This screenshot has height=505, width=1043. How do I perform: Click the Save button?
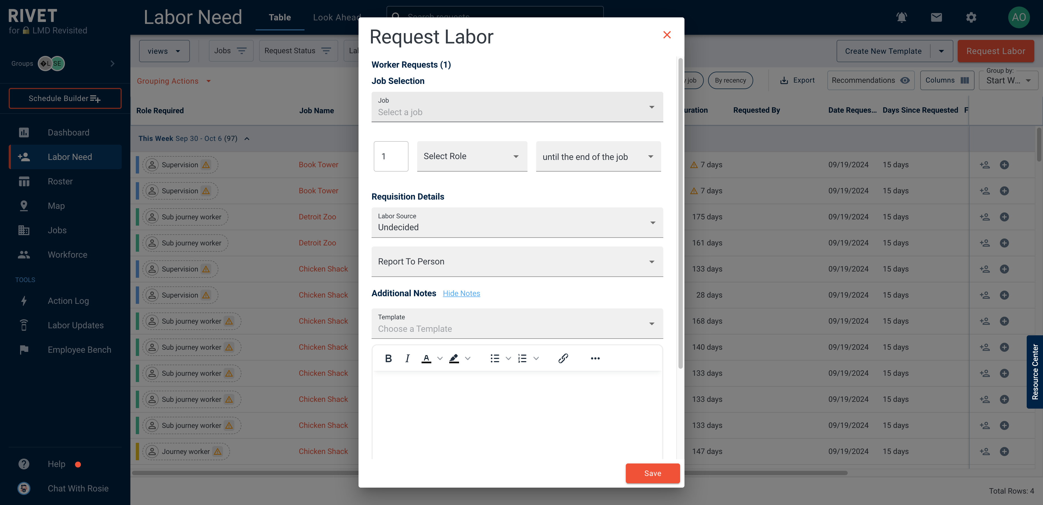point(652,473)
